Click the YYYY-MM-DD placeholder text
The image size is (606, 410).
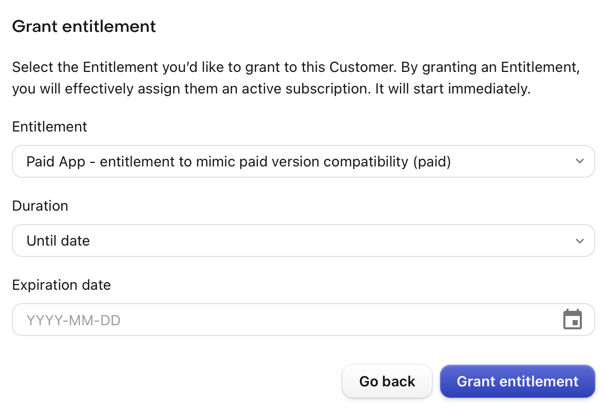pyautogui.click(x=73, y=320)
